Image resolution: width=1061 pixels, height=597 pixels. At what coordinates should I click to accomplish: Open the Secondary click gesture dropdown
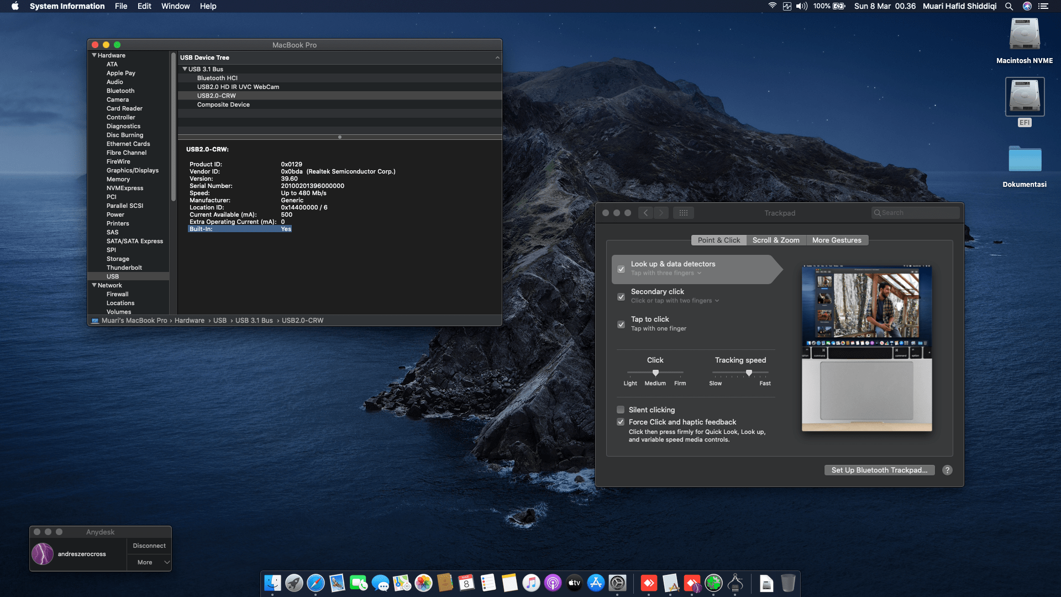pyautogui.click(x=717, y=301)
